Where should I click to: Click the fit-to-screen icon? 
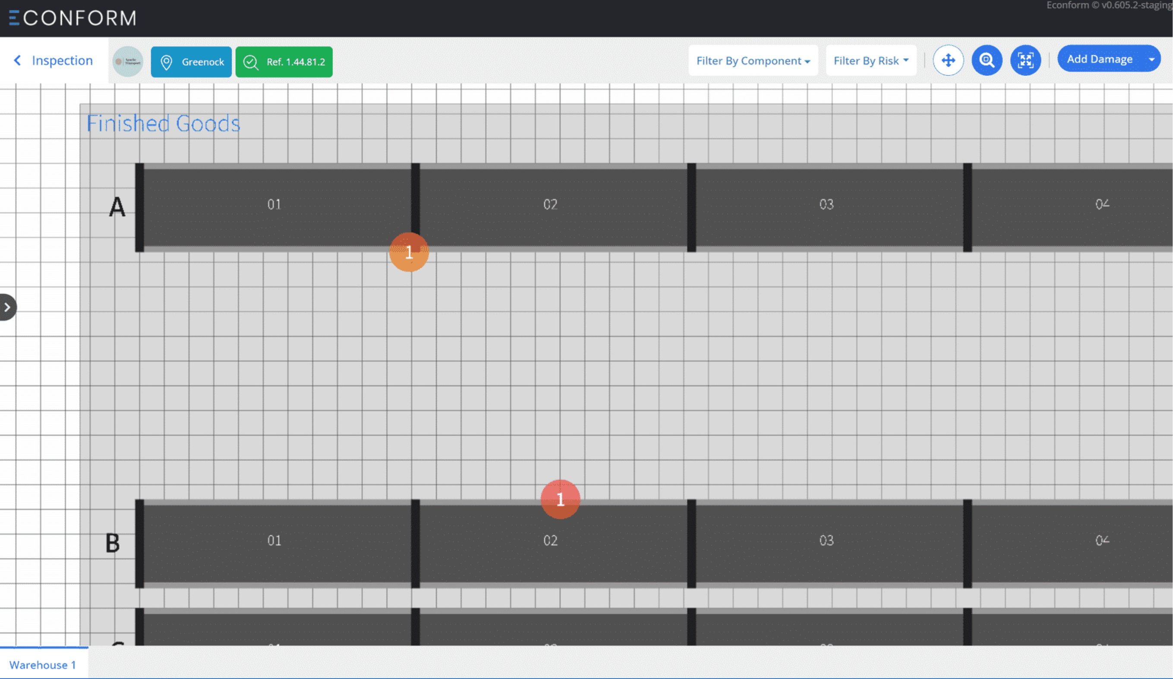click(x=1025, y=60)
